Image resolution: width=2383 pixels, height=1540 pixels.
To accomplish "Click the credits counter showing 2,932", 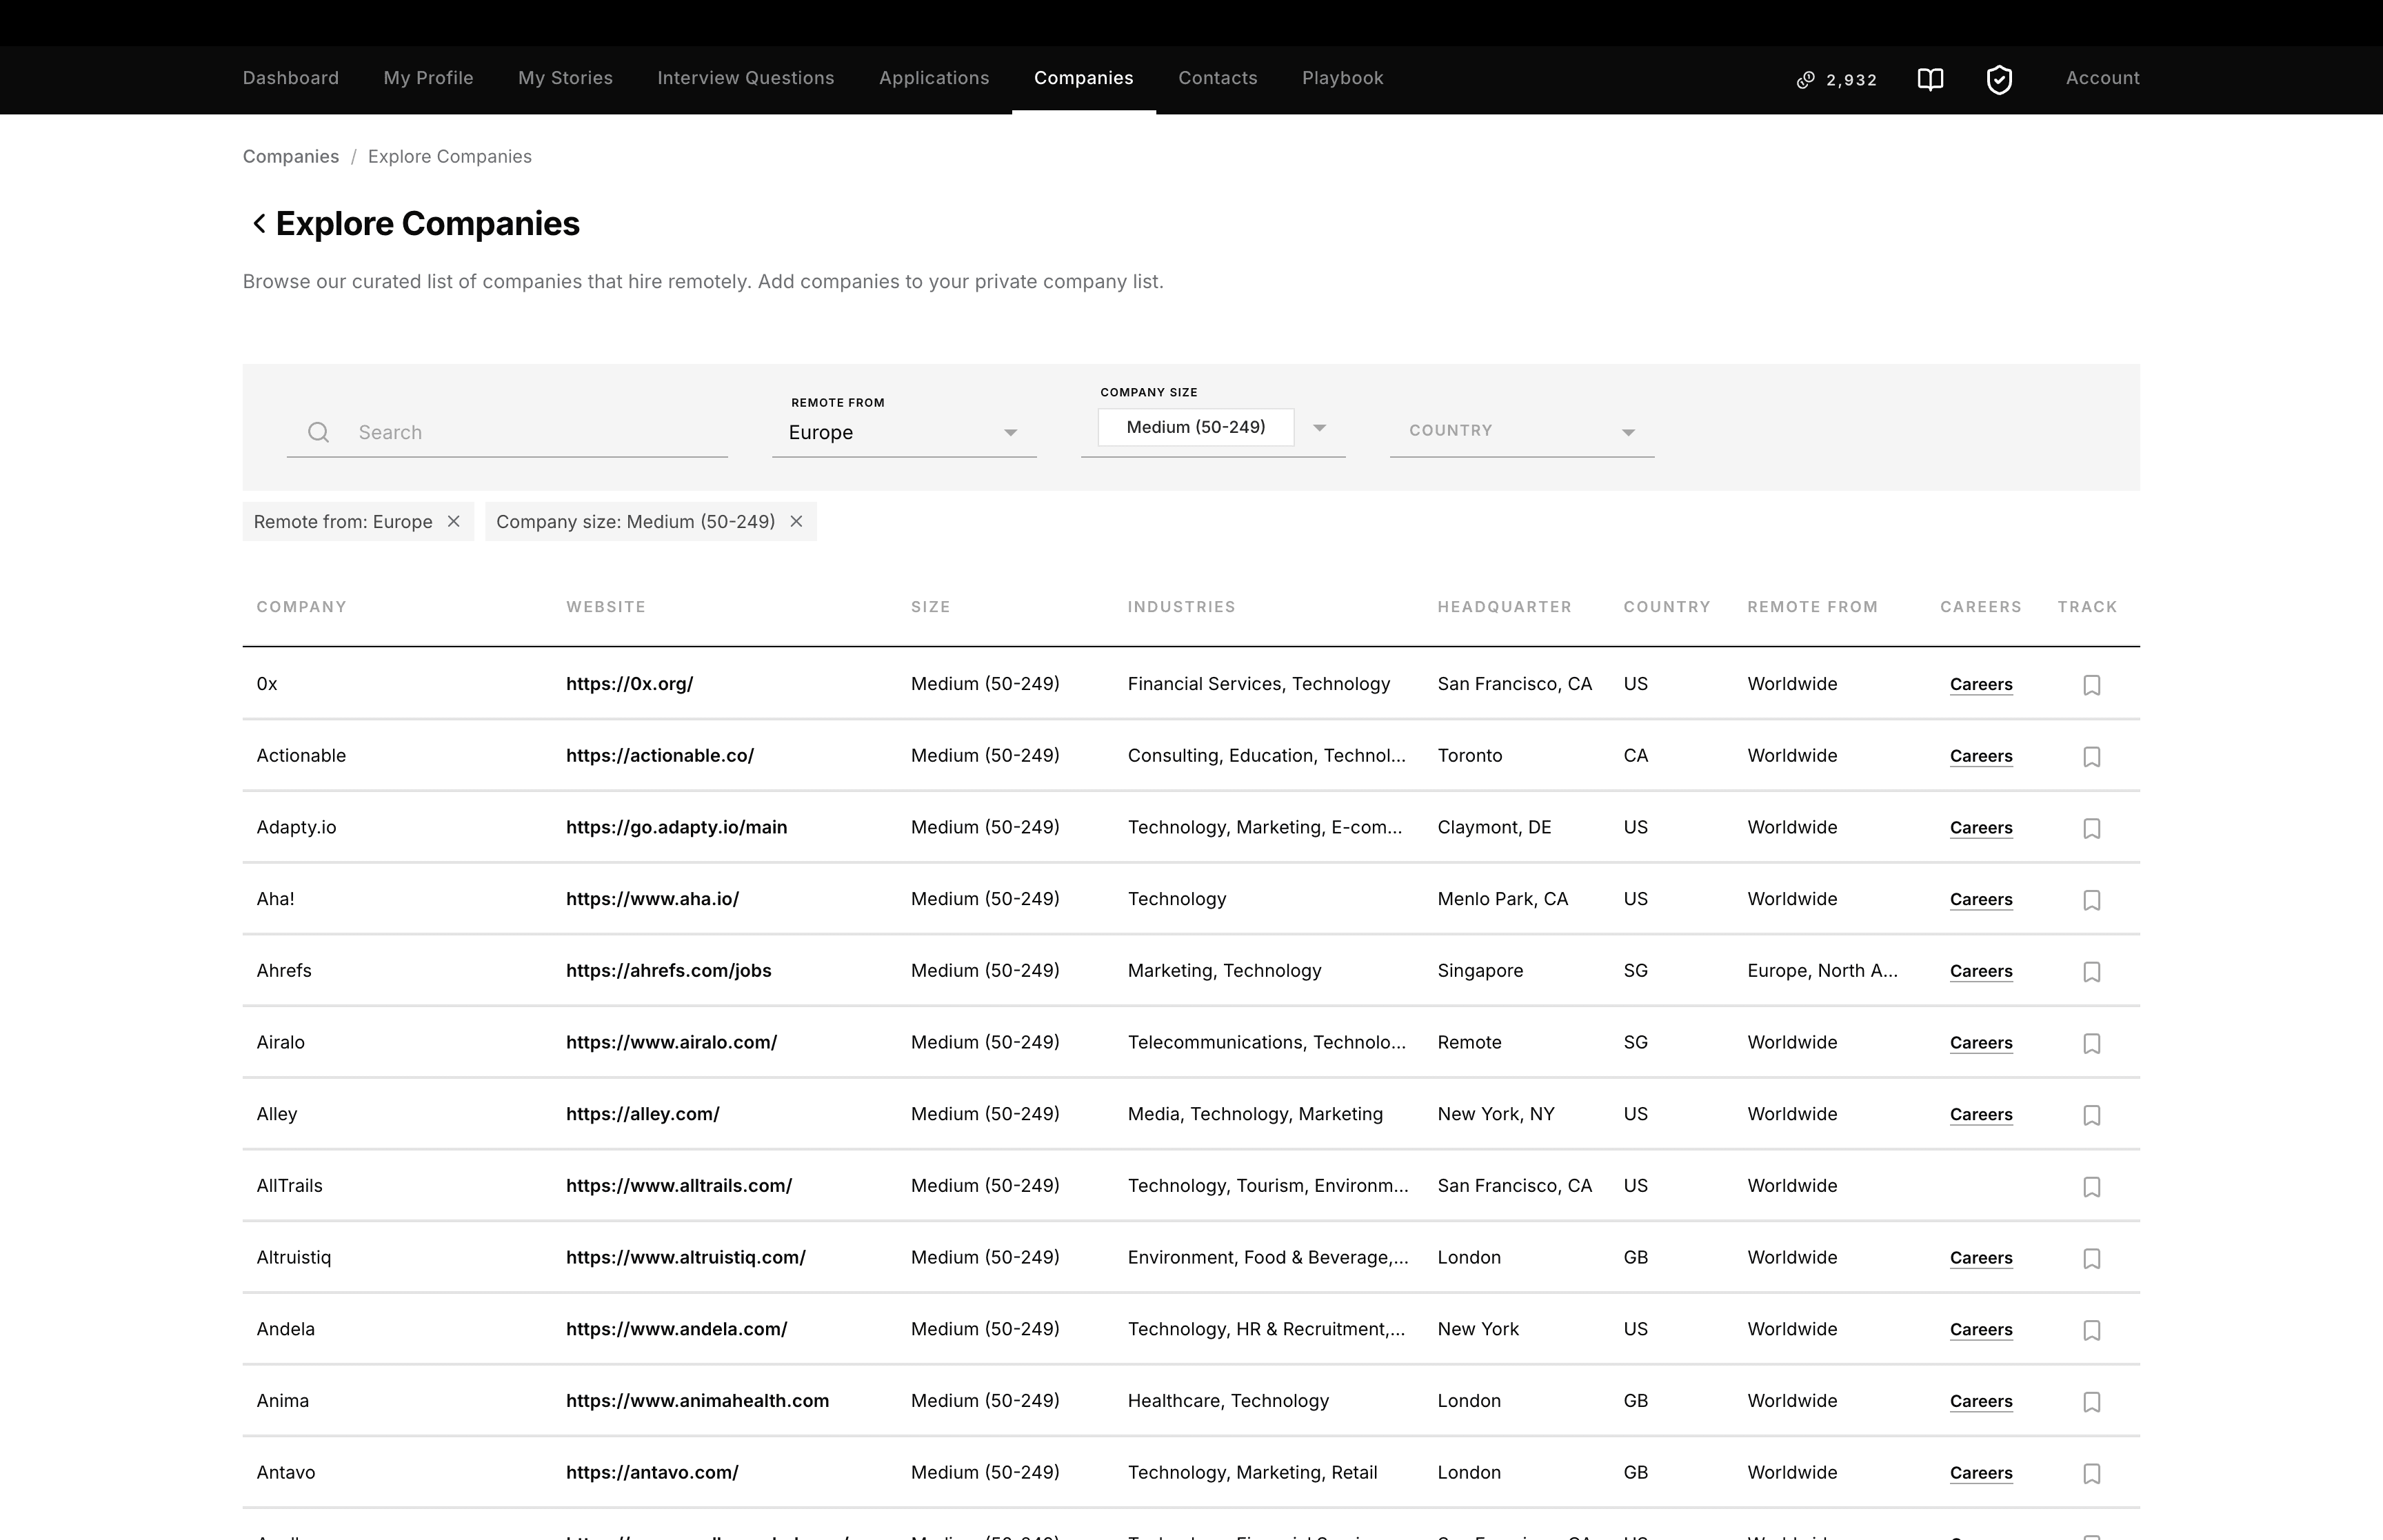I will (1837, 80).
